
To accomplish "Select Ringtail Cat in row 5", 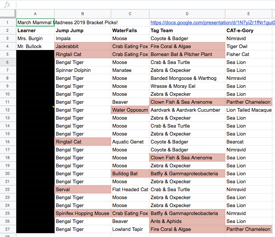I will 83,54.
